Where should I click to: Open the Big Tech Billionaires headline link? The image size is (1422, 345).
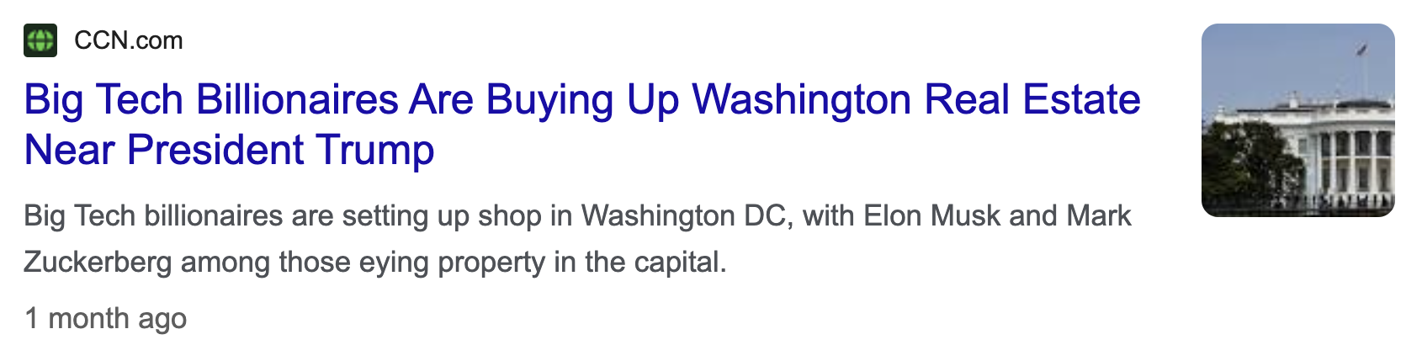click(x=582, y=125)
